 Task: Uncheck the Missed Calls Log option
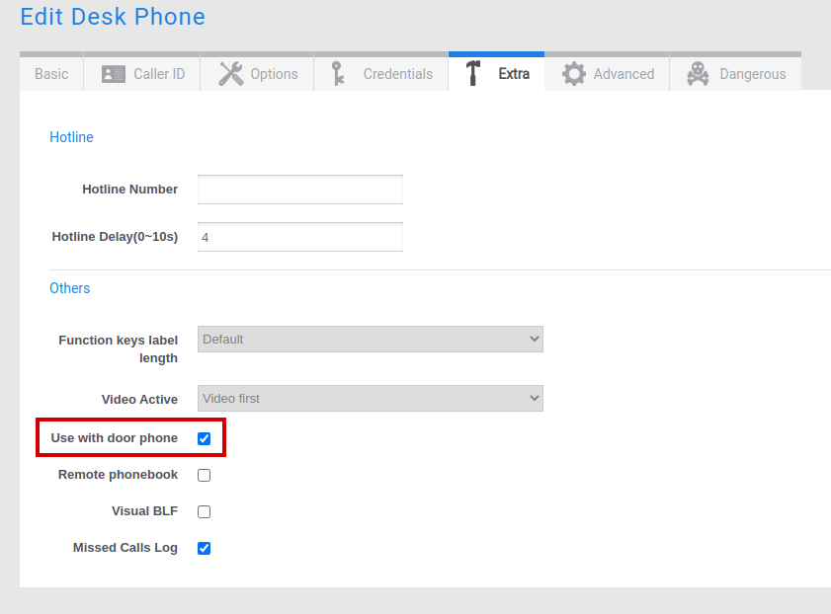pos(205,548)
